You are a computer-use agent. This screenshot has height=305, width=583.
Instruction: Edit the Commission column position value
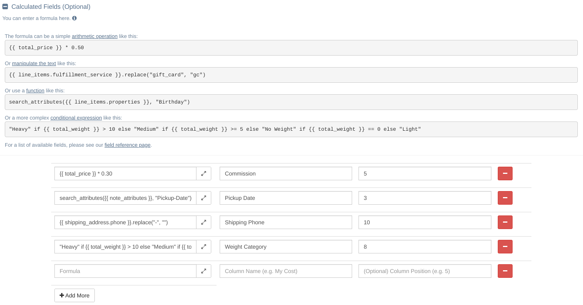coord(425,173)
